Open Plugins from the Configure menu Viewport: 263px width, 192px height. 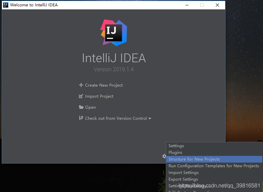point(176,153)
